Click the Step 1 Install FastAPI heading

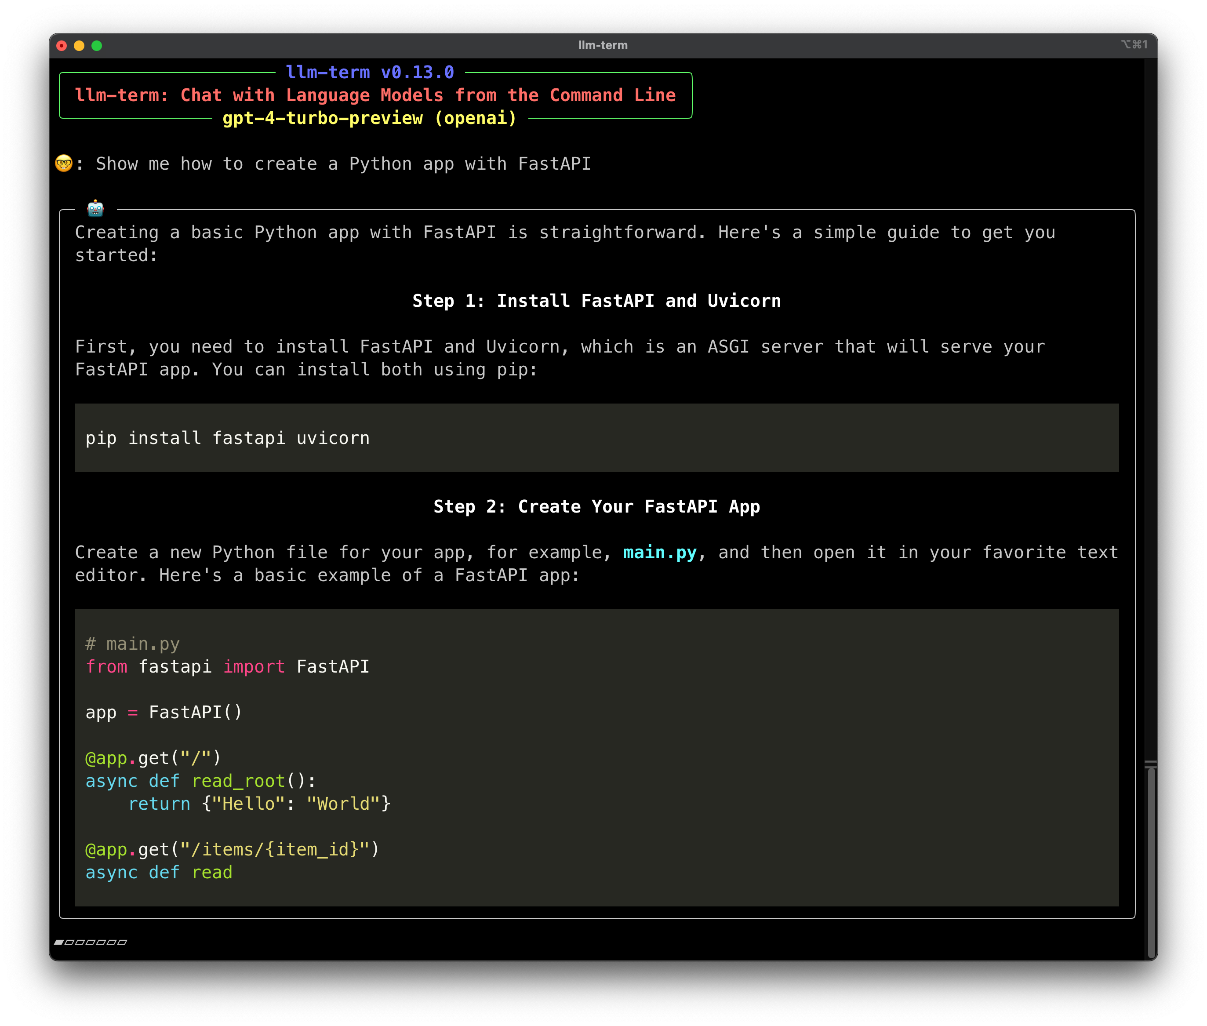pyautogui.click(x=596, y=301)
